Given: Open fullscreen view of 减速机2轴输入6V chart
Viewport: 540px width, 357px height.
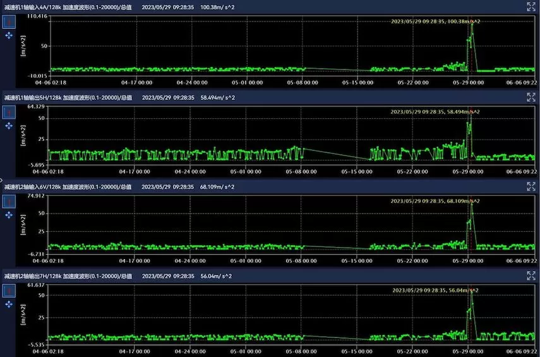Looking at the screenshot, I should point(531,186).
